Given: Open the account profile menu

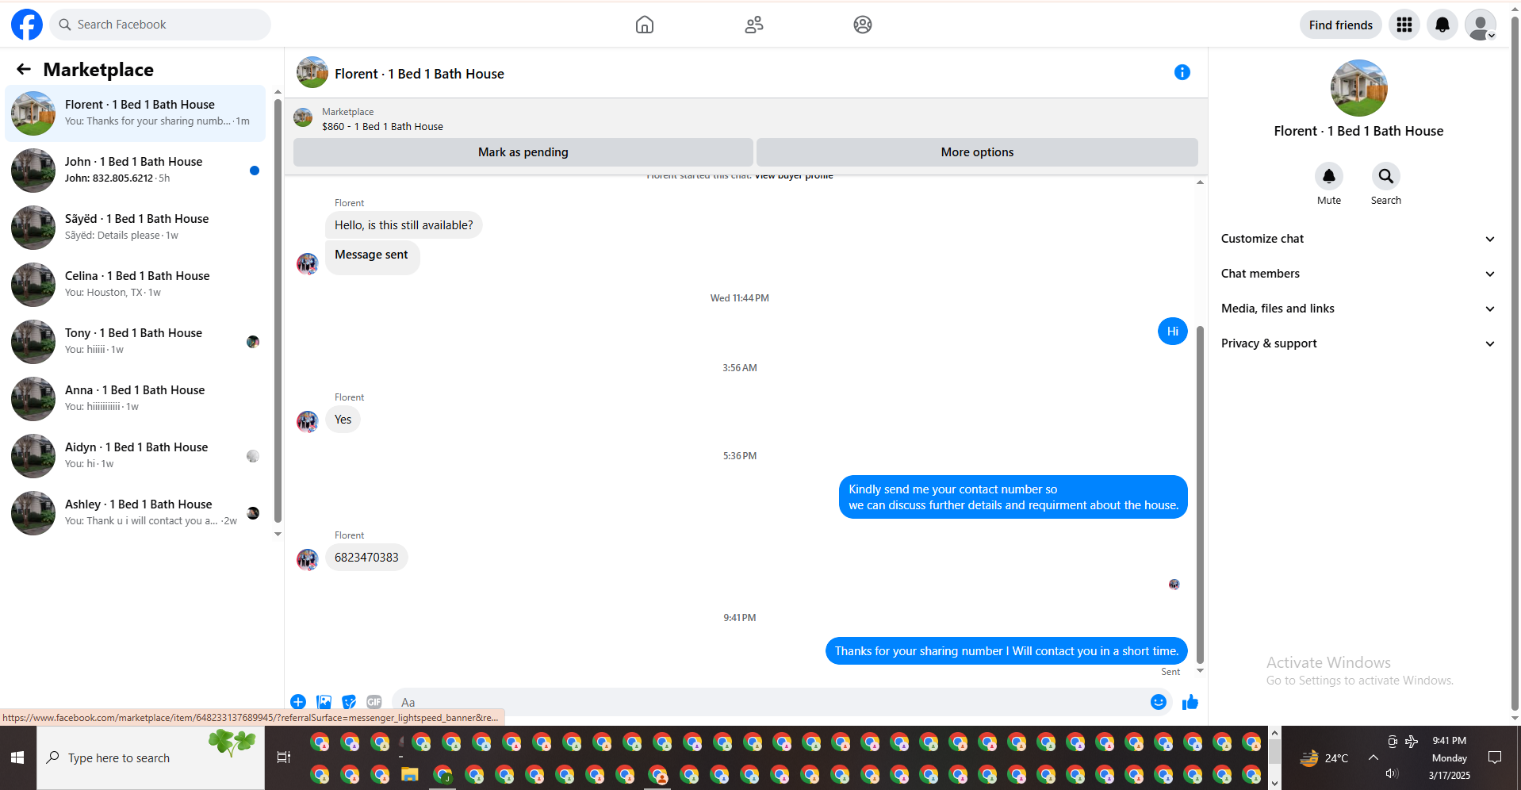Looking at the screenshot, I should click(1481, 25).
